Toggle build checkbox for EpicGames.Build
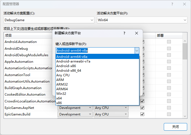This screenshot has height=135, width=191. pyautogui.click(x=142, y=114)
